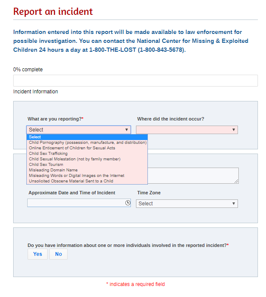Click the text area resize handle
The width and height of the screenshot is (266, 297).
point(236,181)
